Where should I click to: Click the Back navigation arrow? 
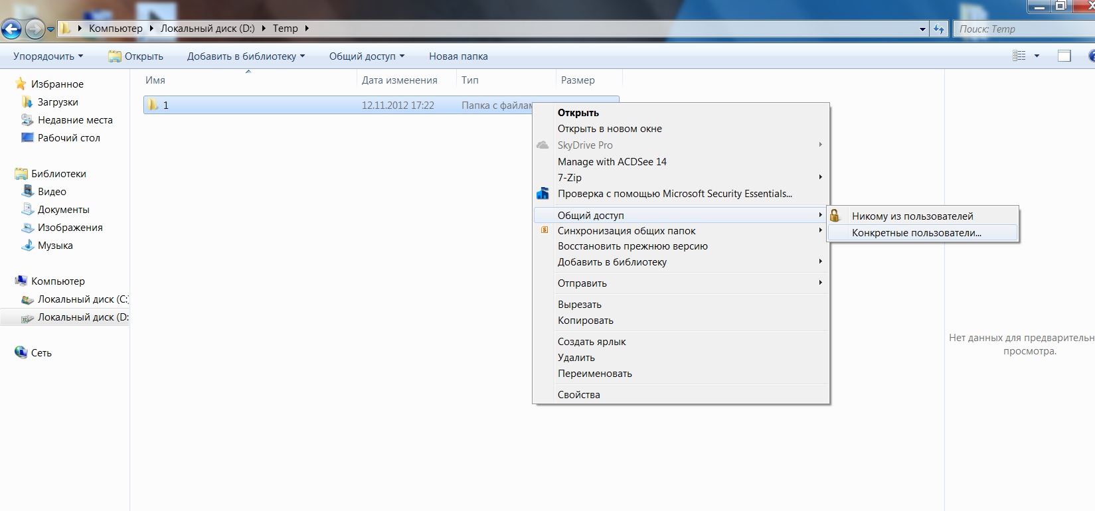click(x=11, y=29)
